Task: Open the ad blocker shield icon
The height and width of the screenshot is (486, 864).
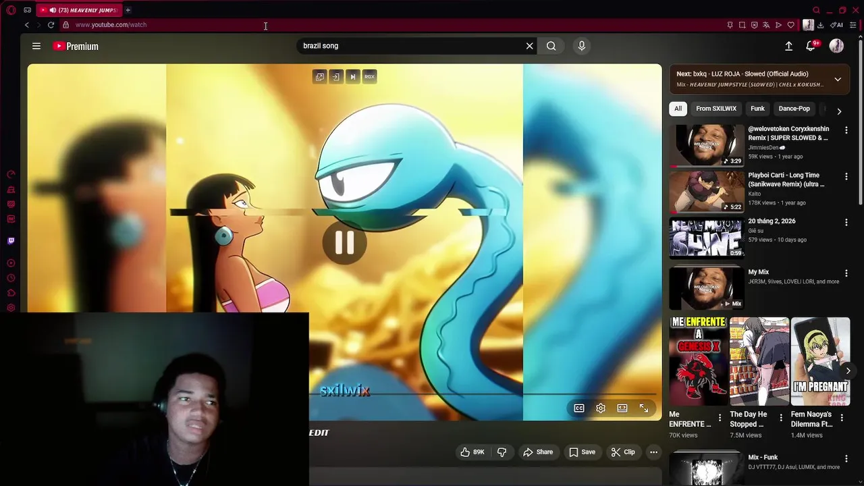Action: click(754, 25)
